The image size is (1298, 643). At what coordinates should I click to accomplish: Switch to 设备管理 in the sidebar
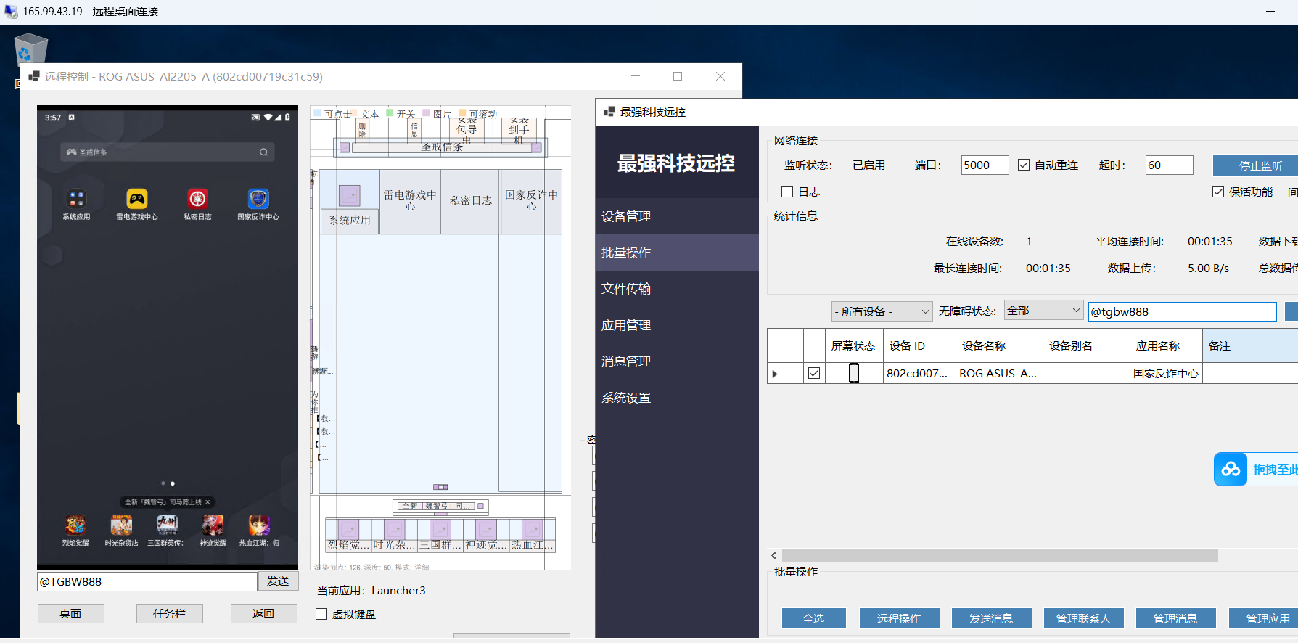[x=626, y=216]
